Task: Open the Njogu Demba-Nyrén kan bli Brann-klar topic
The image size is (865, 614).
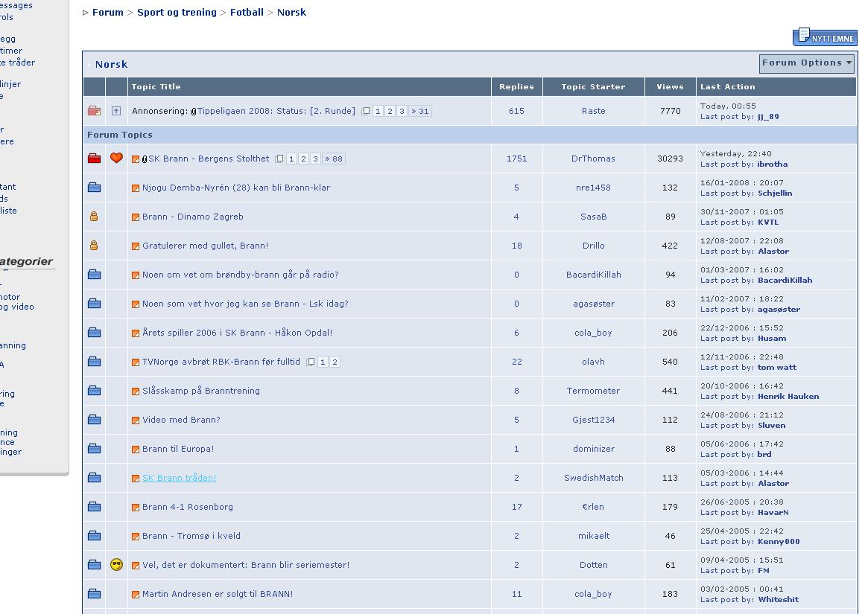Action: click(x=236, y=188)
